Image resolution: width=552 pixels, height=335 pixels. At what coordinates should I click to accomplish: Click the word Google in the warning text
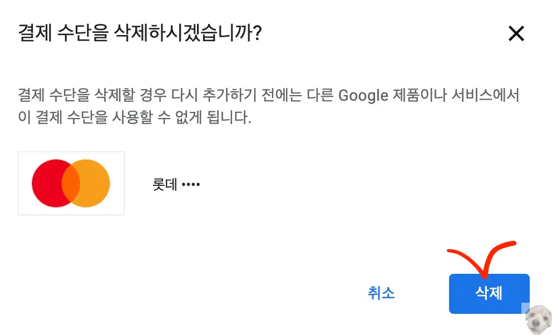[363, 96]
